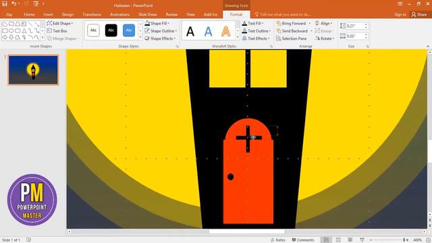
Task: Expand the Insert Shapes gallery
Action: 43,37
